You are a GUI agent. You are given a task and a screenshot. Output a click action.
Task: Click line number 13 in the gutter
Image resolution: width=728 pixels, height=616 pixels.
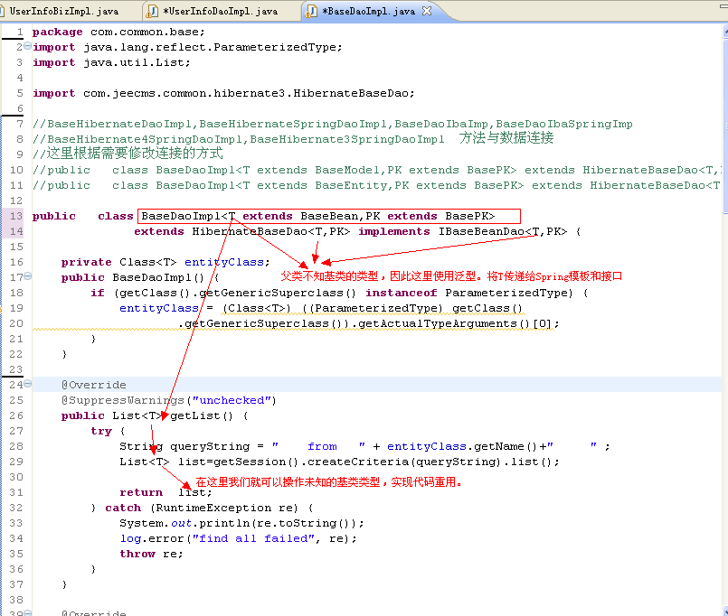point(16,216)
